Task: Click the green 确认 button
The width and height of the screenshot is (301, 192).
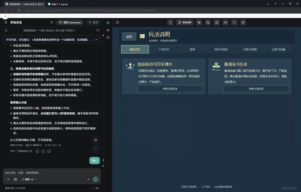Action: [94, 161]
